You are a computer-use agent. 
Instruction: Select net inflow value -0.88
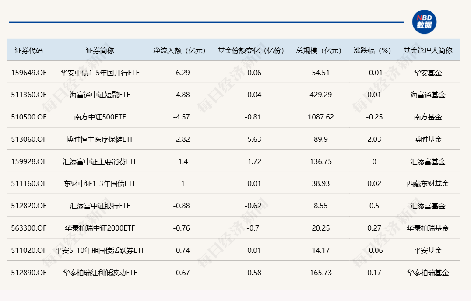click(181, 206)
